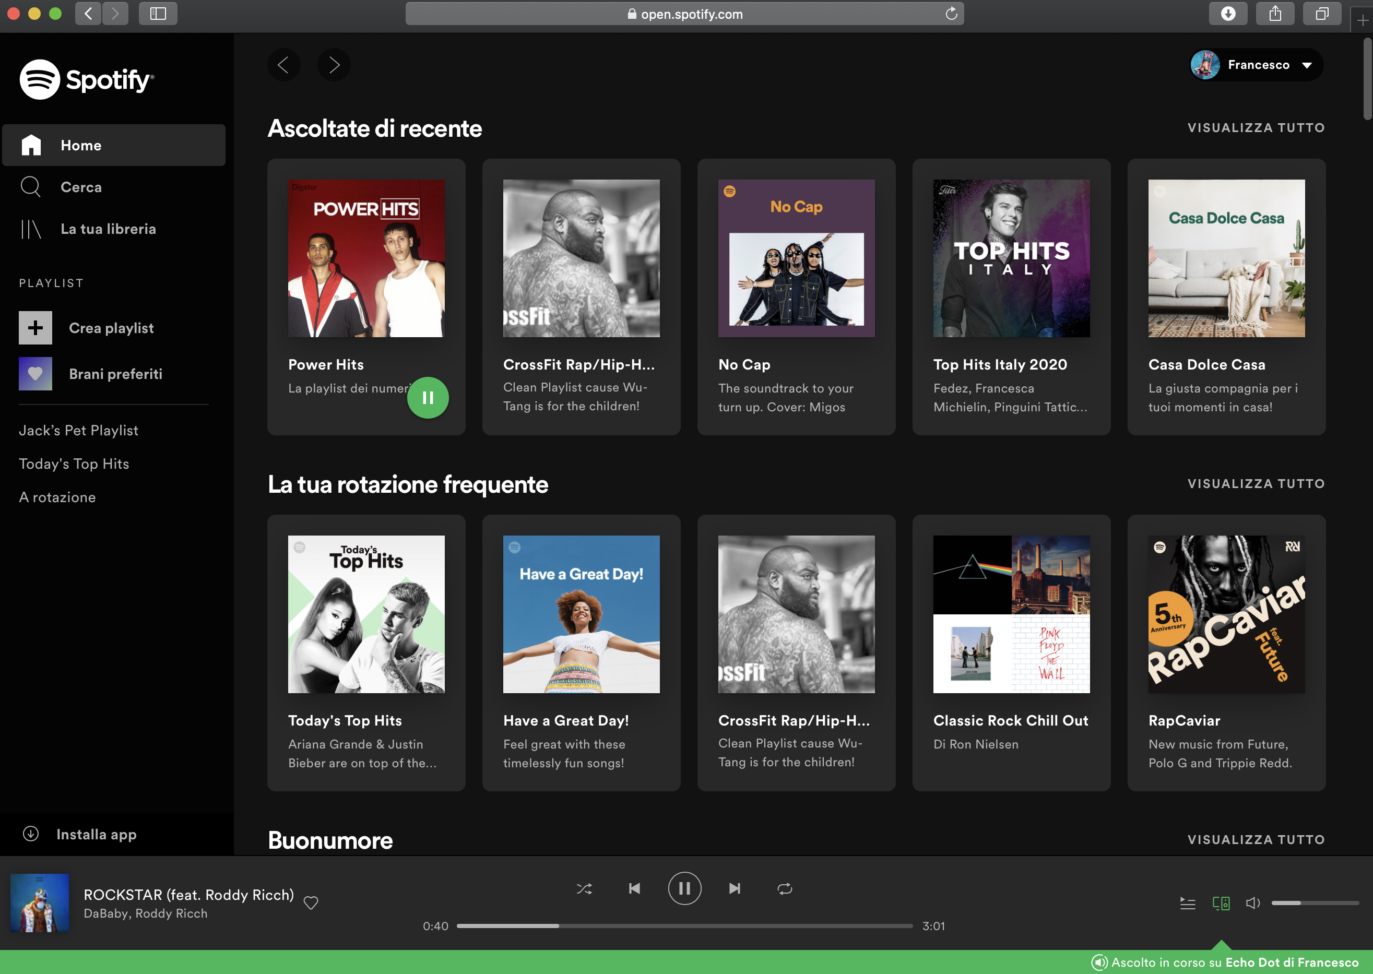
Task: Go forward with in-app forward arrow
Action: click(334, 65)
